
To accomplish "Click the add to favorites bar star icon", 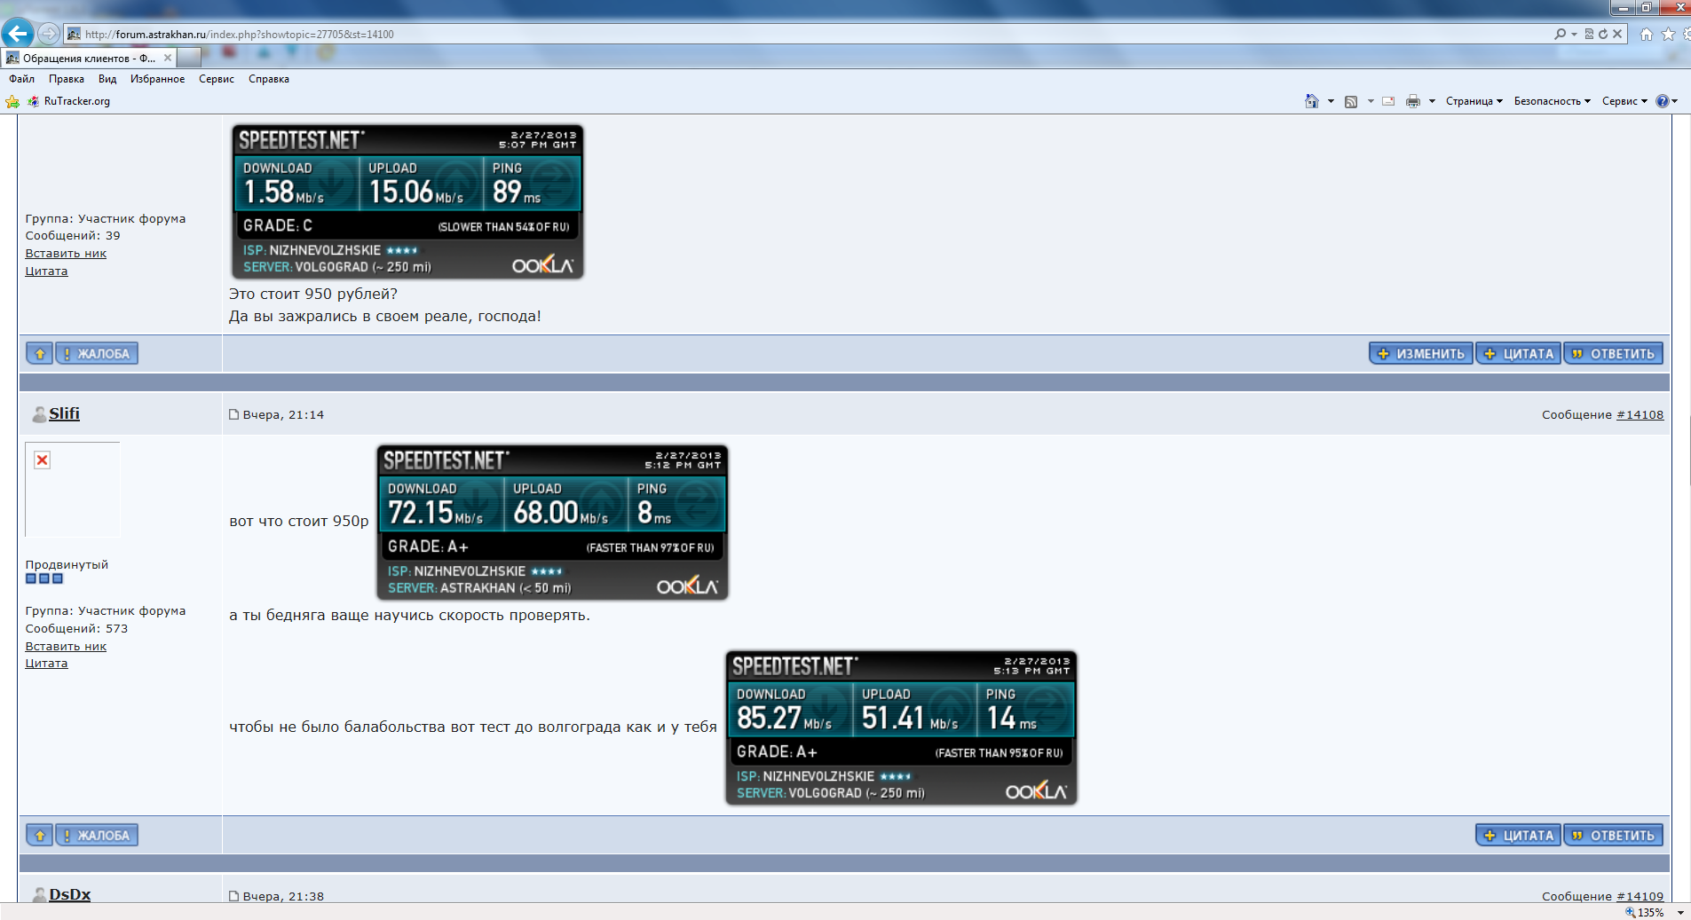I will (12, 101).
